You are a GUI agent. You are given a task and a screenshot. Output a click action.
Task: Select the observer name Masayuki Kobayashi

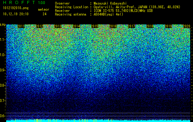pyautogui.click(x=110, y=4)
